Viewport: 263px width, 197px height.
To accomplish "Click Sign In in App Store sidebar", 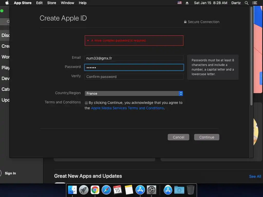I will pos(10,173).
